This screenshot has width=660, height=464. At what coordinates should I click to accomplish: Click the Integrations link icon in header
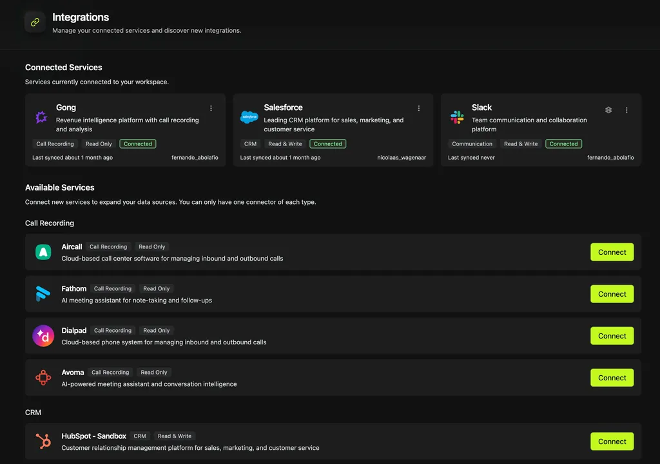(x=35, y=22)
